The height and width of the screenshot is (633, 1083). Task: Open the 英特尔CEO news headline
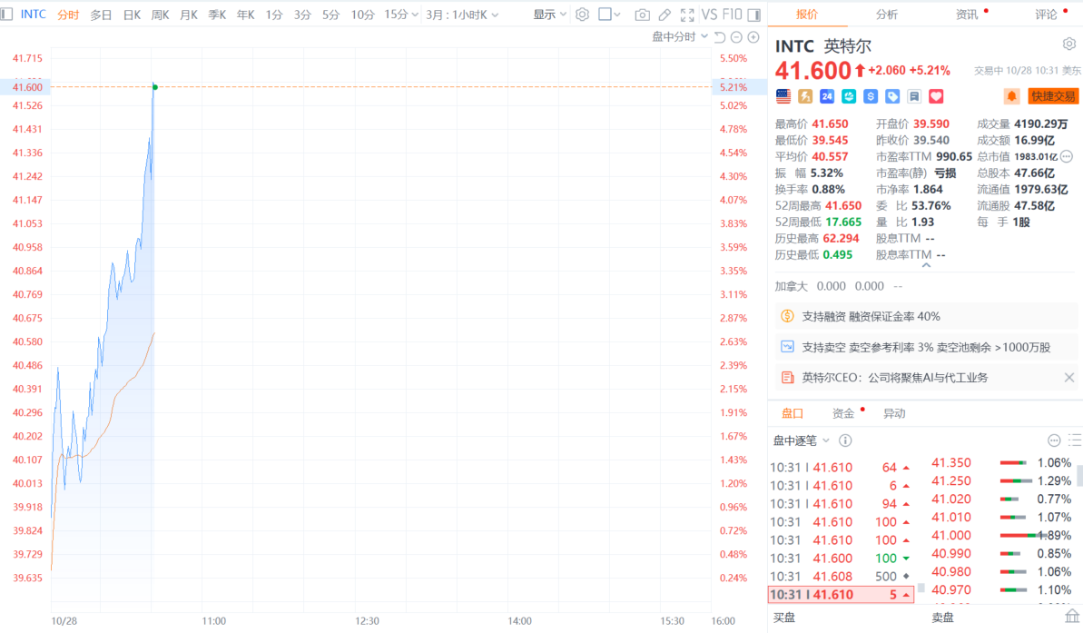tap(894, 378)
